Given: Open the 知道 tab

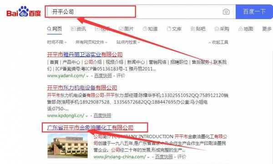Looking at the screenshot, I should [150, 29].
